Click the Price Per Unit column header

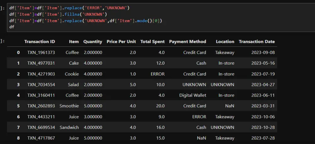click(x=121, y=42)
